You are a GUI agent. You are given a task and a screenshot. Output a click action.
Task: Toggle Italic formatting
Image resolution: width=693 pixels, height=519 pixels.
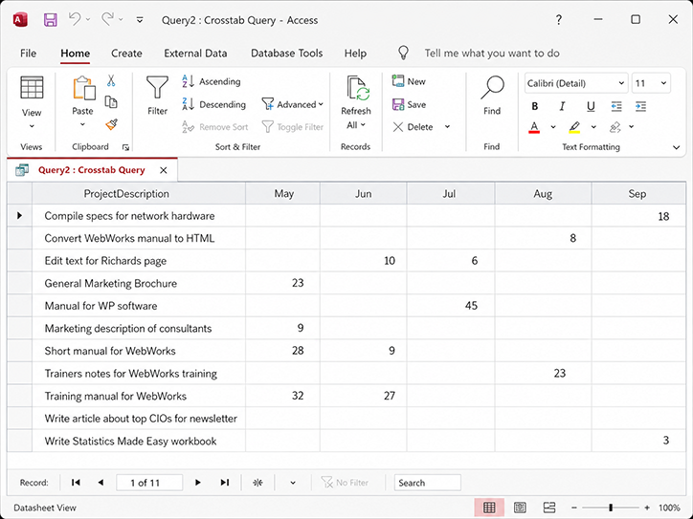point(562,106)
